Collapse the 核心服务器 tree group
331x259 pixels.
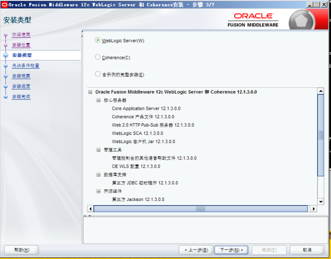[x=99, y=100]
